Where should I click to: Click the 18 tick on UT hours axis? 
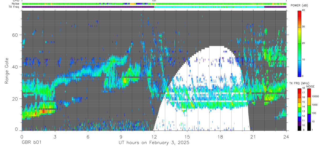220,137
